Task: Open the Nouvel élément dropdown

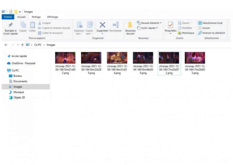Action: tap(149, 23)
